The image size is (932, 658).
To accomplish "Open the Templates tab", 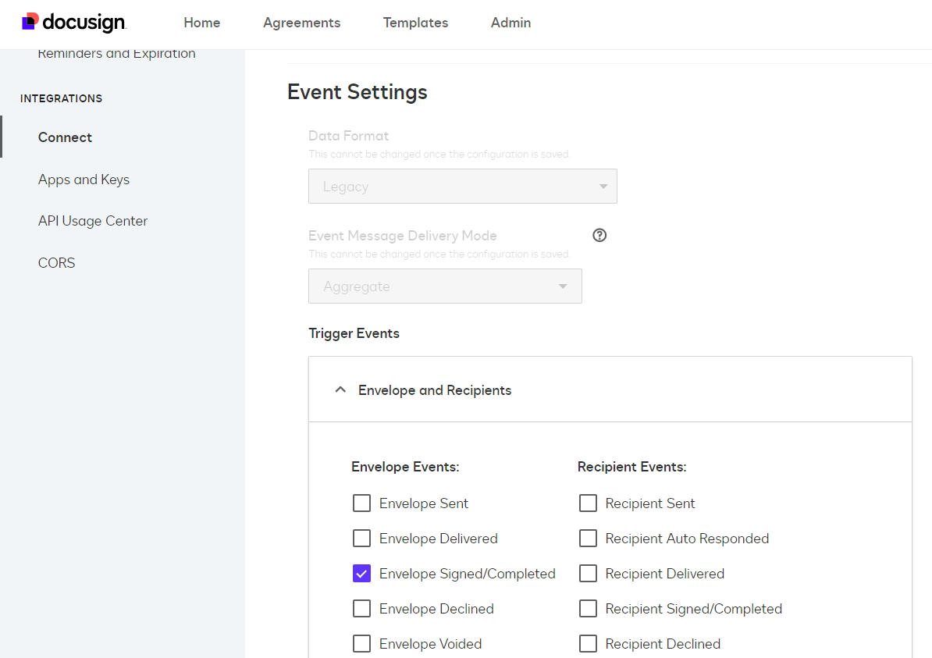I will [415, 23].
